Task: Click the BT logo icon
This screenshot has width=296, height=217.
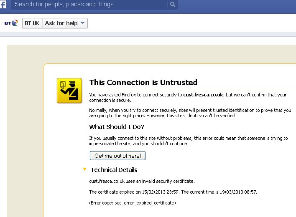Action: tap(11, 23)
